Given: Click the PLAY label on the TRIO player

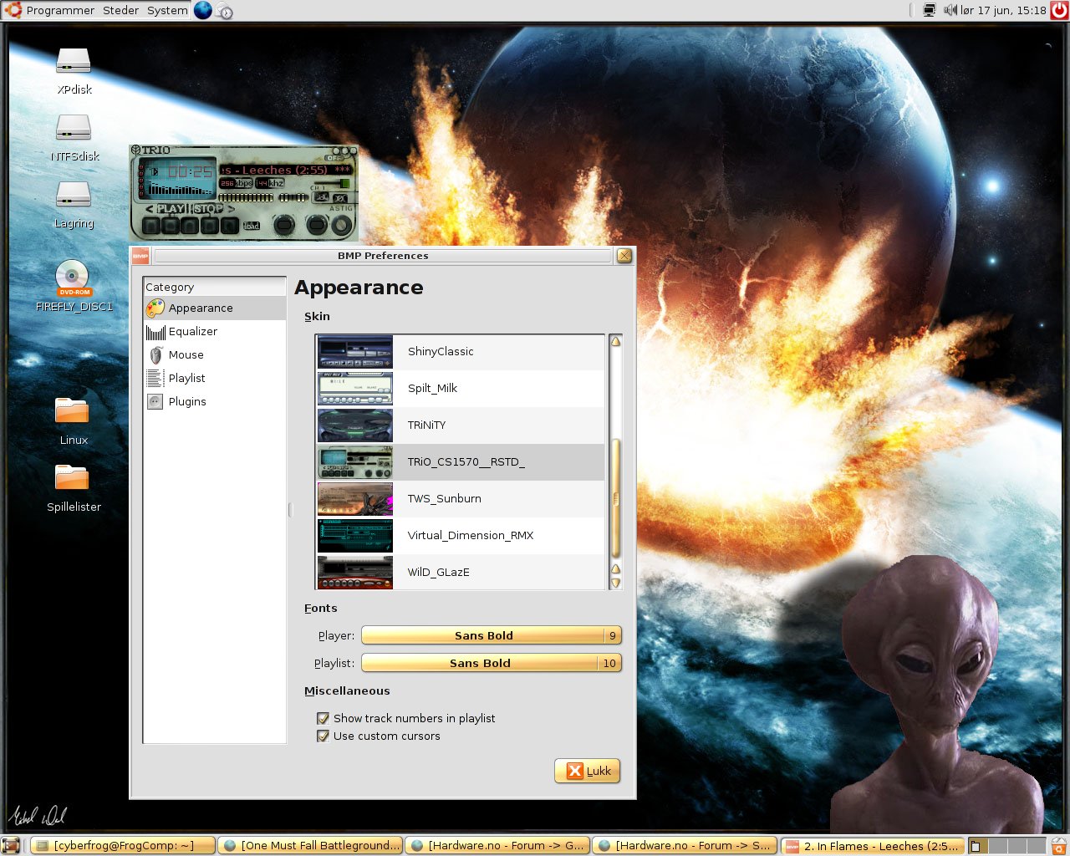Looking at the screenshot, I should click(x=171, y=209).
